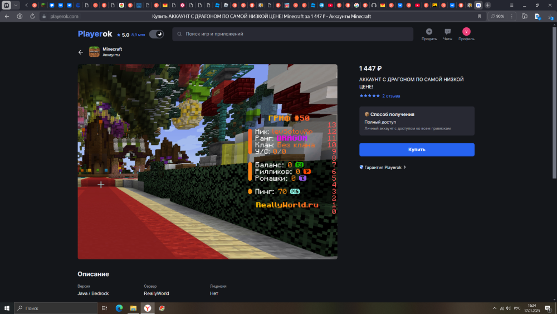Click the five-star product rating
The height and width of the screenshot is (314, 557).
click(369, 96)
